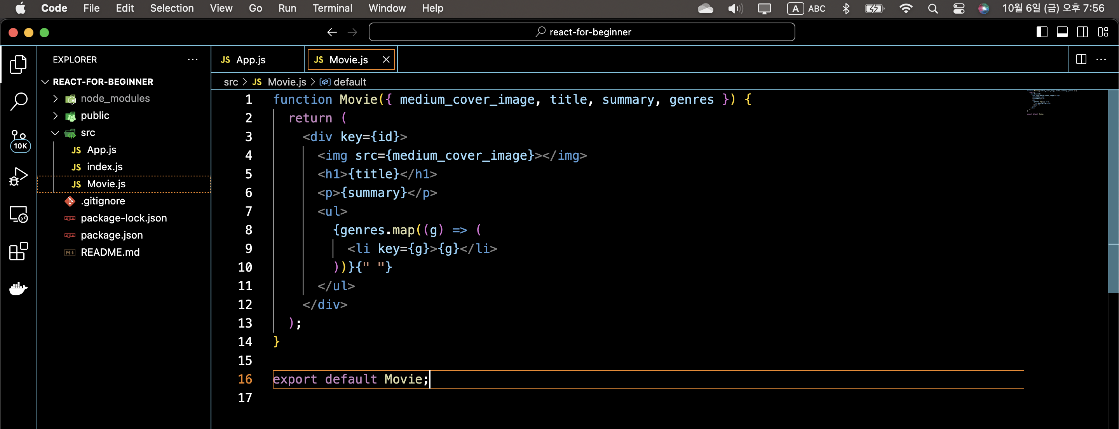Screen dimensions: 1119x429
Task: Expand the node_modules folder
Action: (x=115, y=99)
